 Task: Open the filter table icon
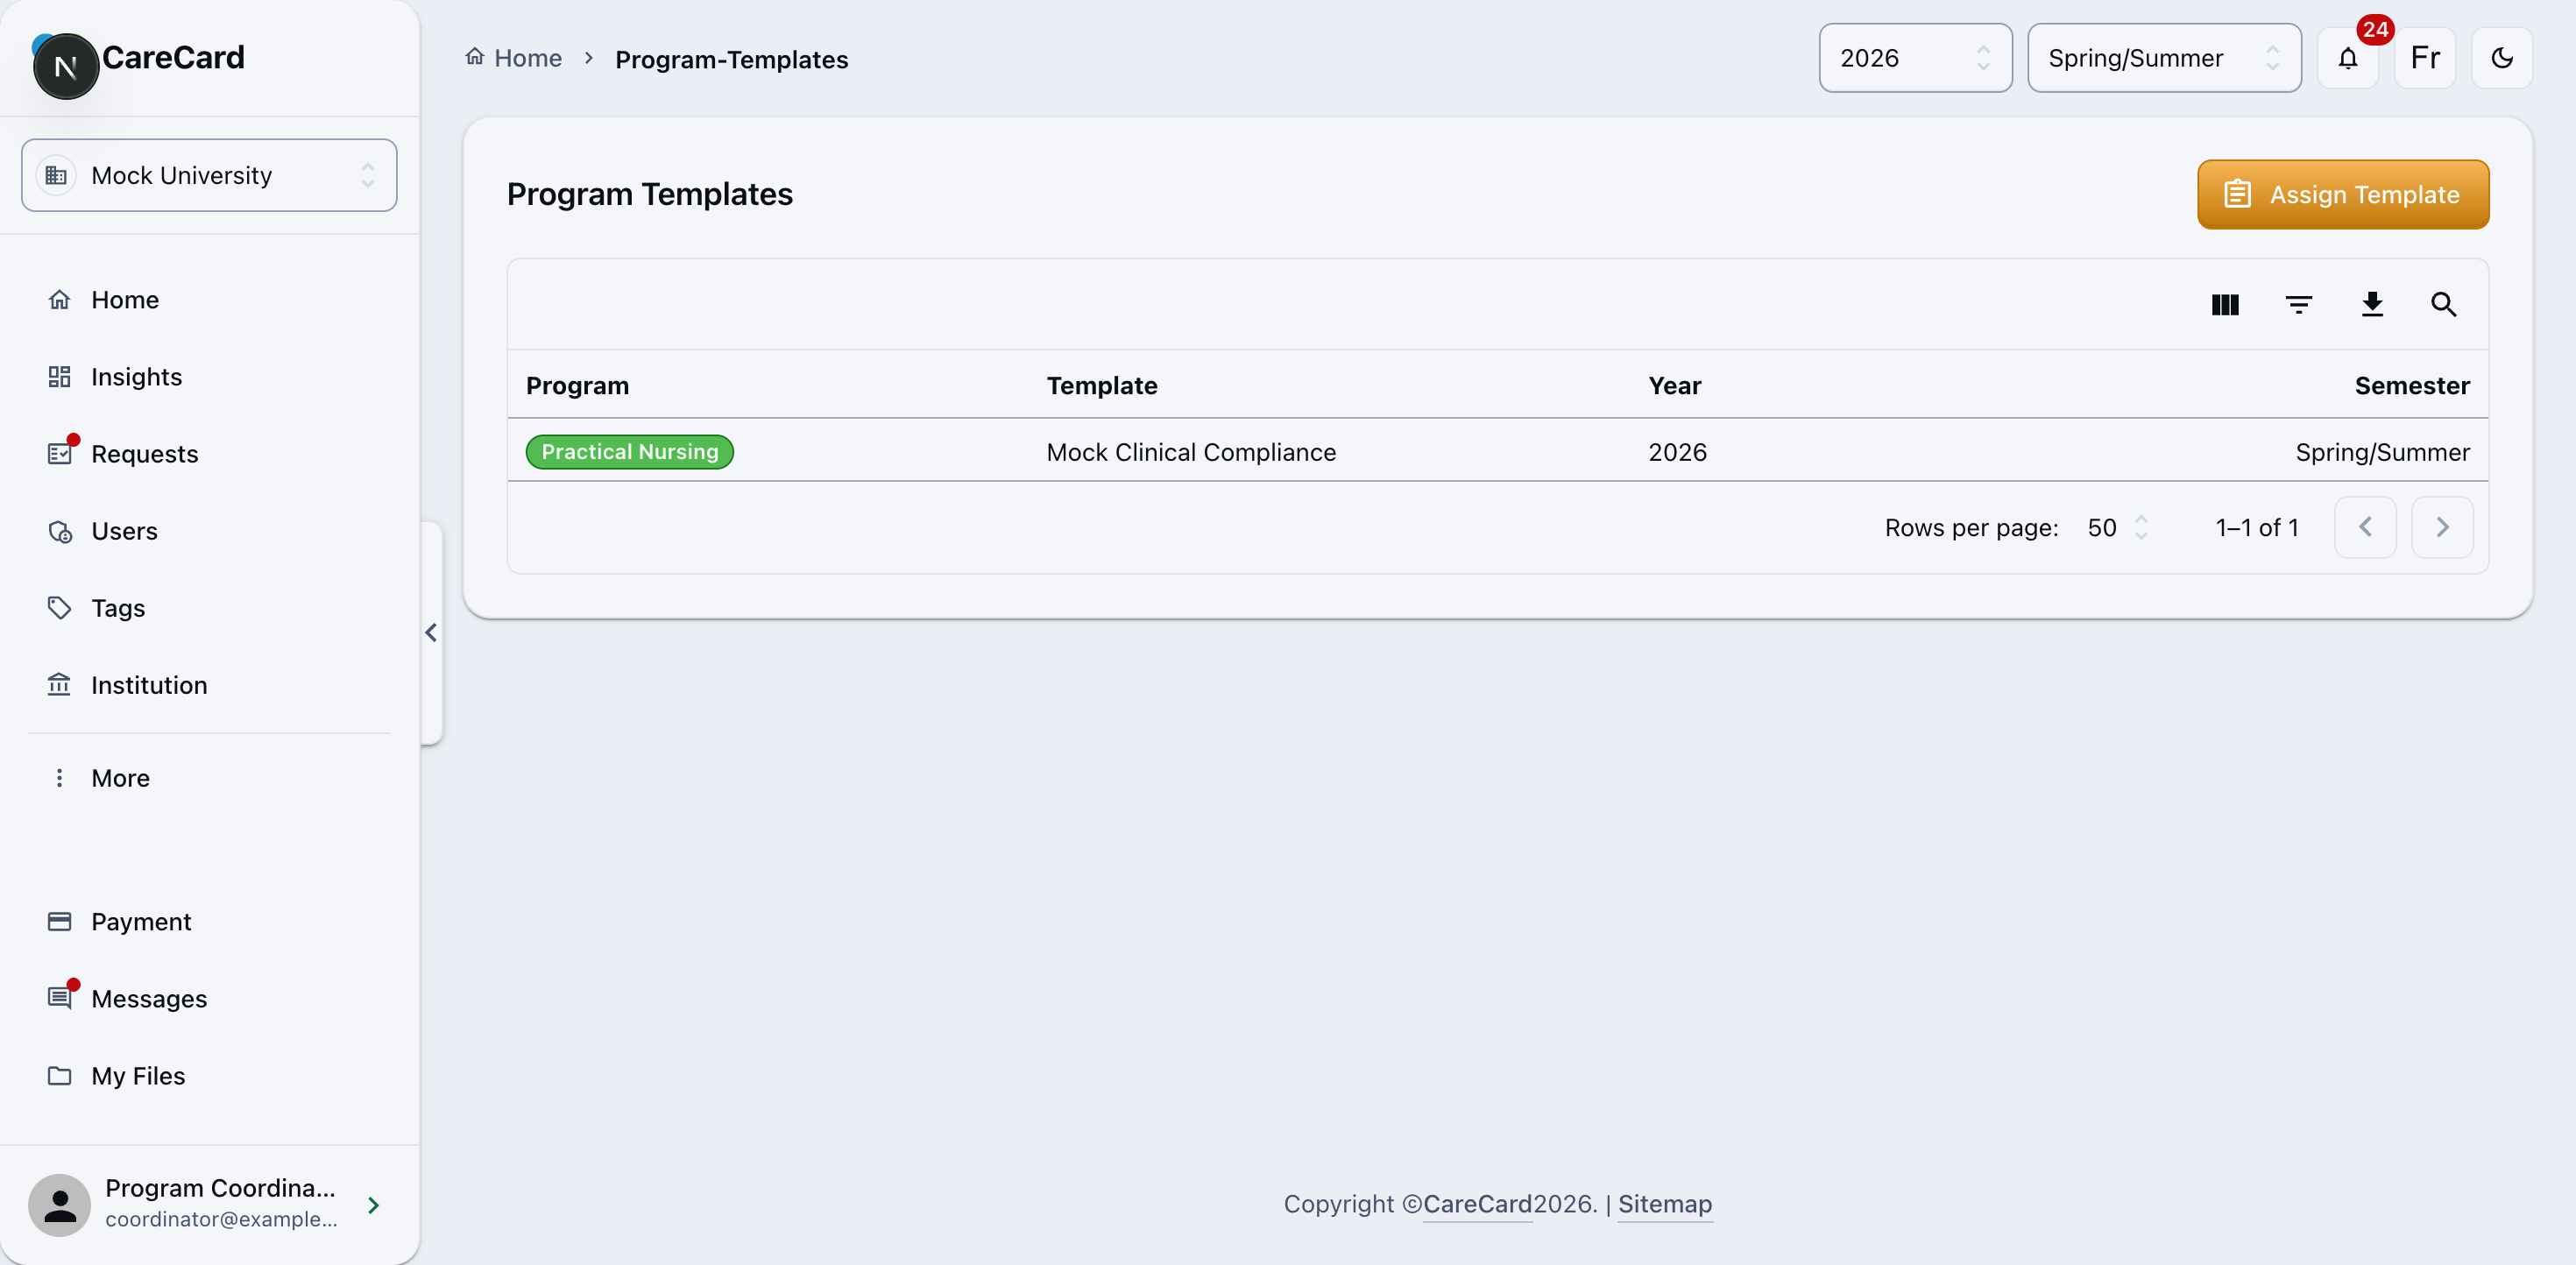[x=2298, y=304]
